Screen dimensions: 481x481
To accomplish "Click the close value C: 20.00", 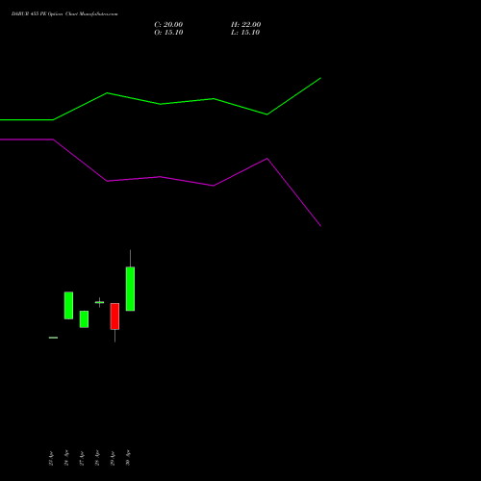I will (168, 25).
